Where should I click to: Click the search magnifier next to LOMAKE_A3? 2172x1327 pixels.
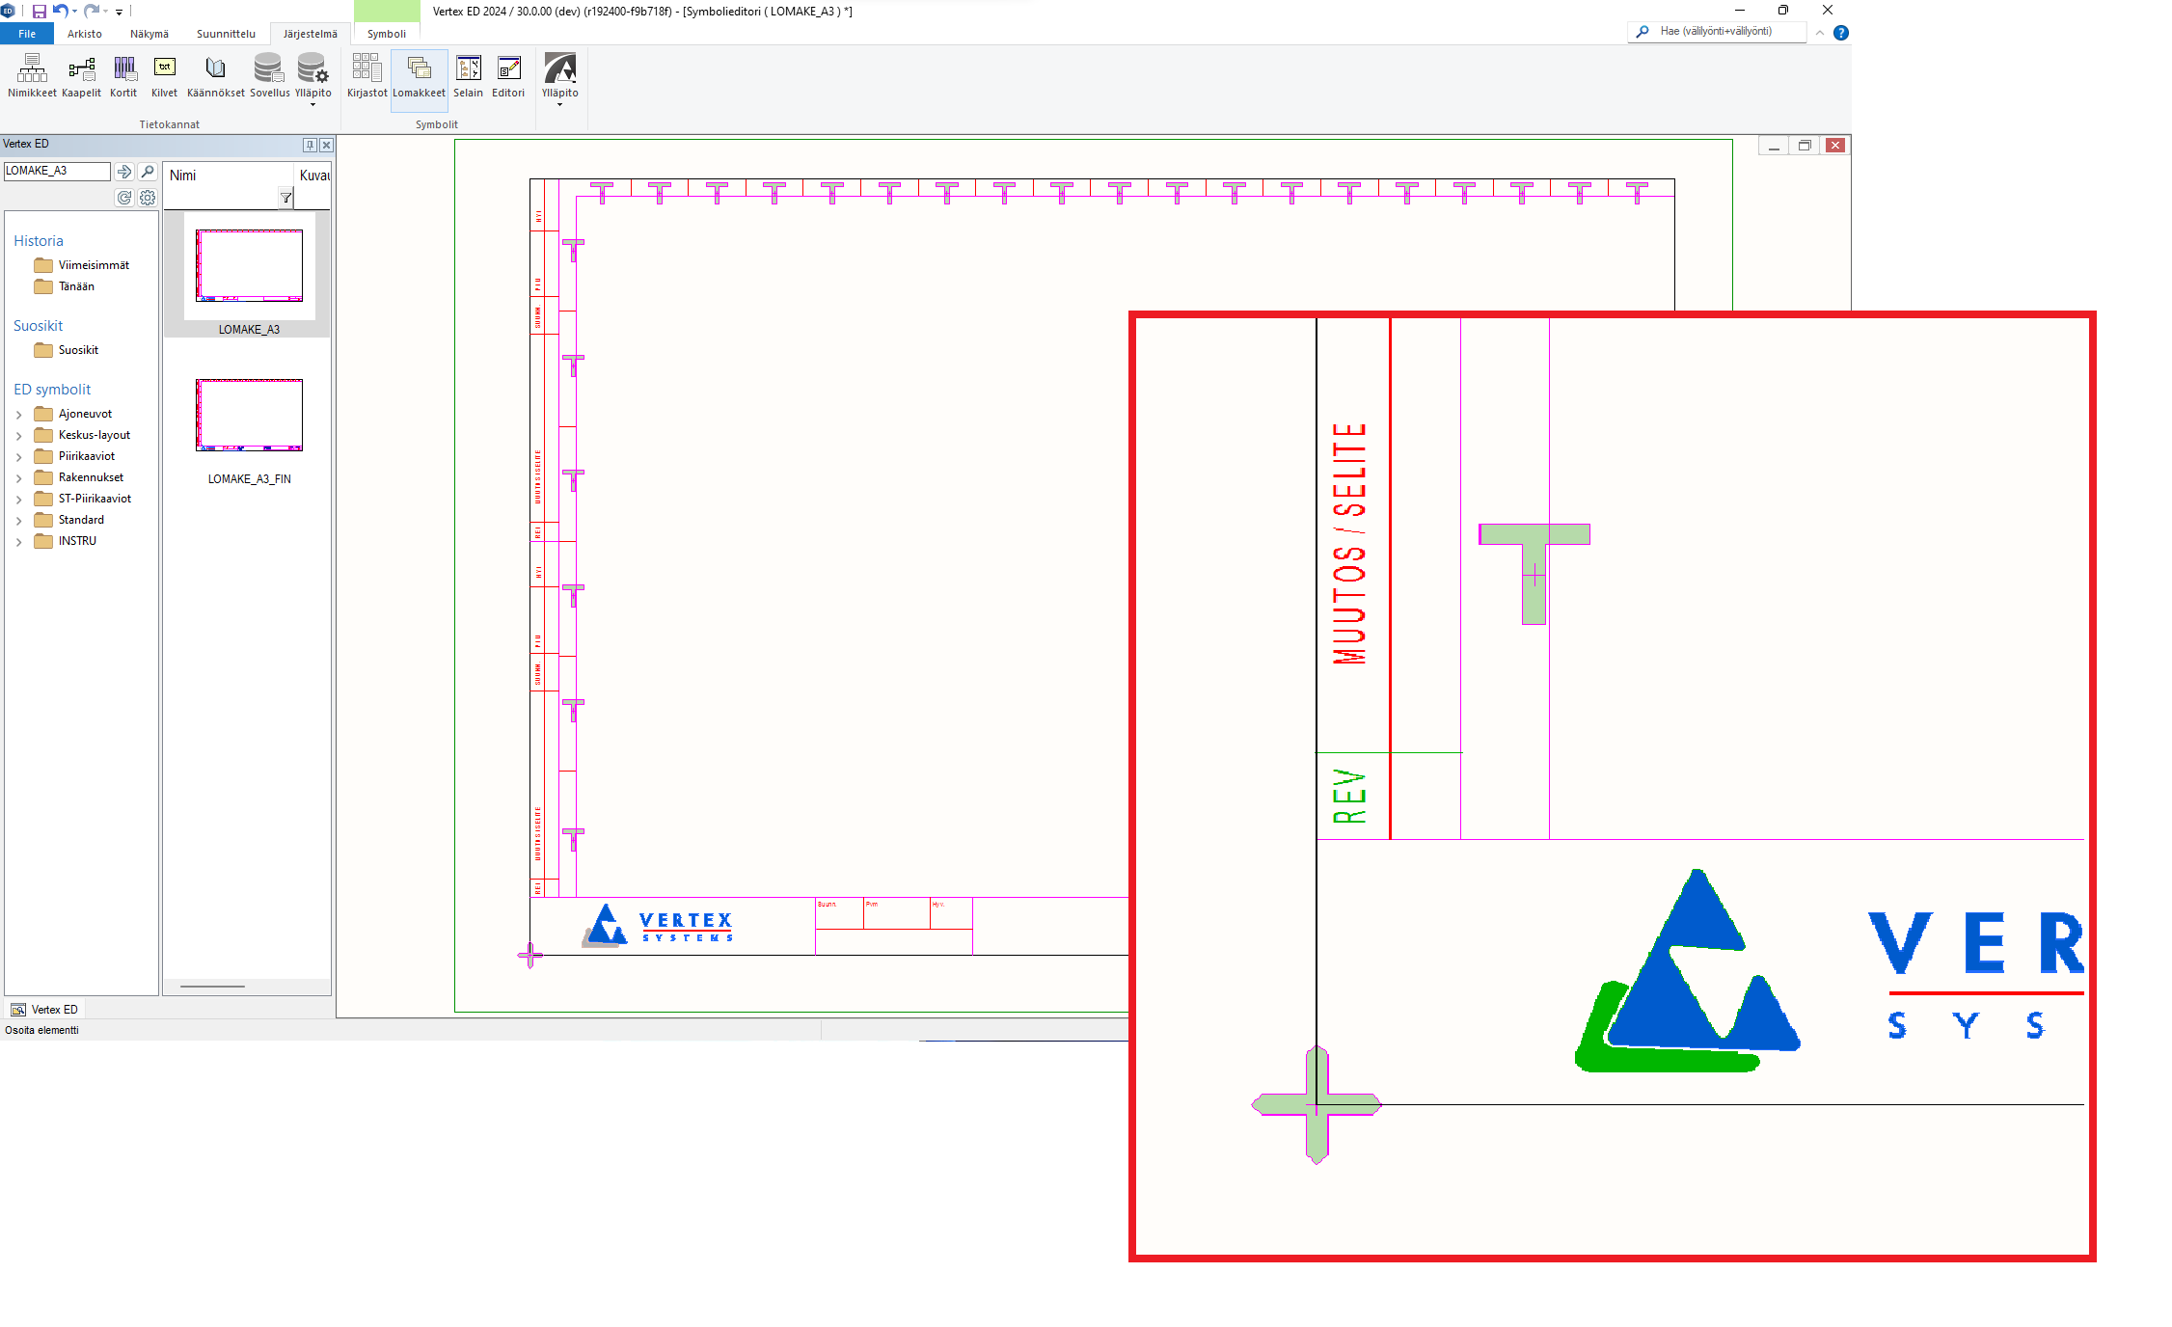148,172
